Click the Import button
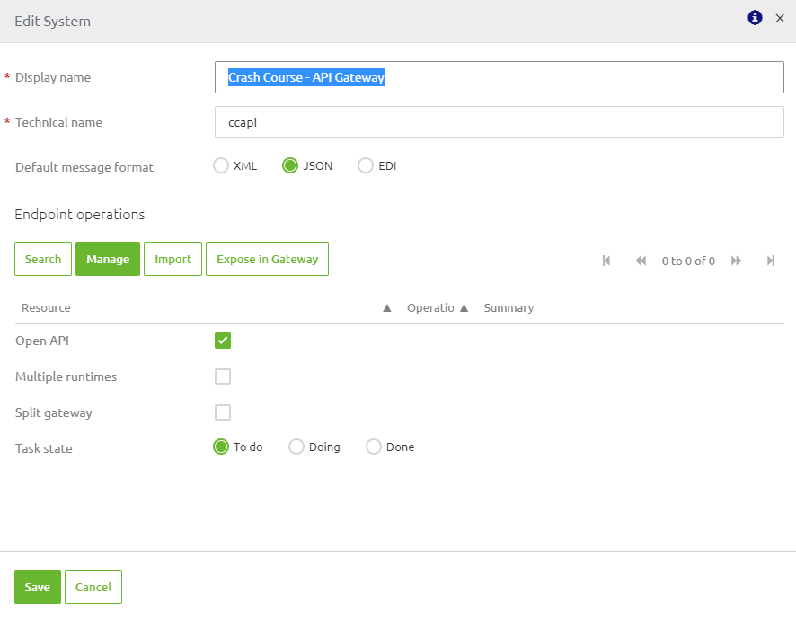The width and height of the screenshot is (796, 620). [x=172, y=259]
